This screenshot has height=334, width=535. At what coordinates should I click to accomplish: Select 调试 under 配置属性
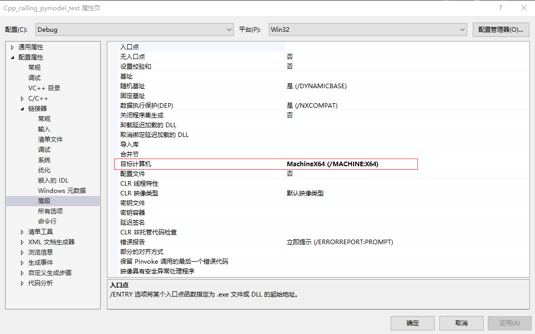pyautogui.click(x=34, y=77)
